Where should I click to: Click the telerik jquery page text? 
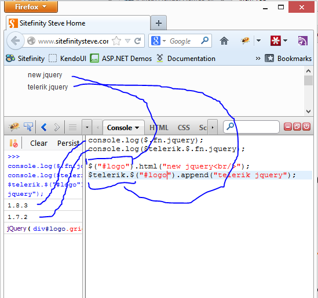(x=47, y=87)
